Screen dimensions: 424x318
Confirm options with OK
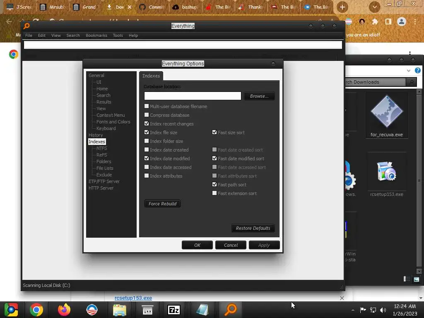point(197,245)
